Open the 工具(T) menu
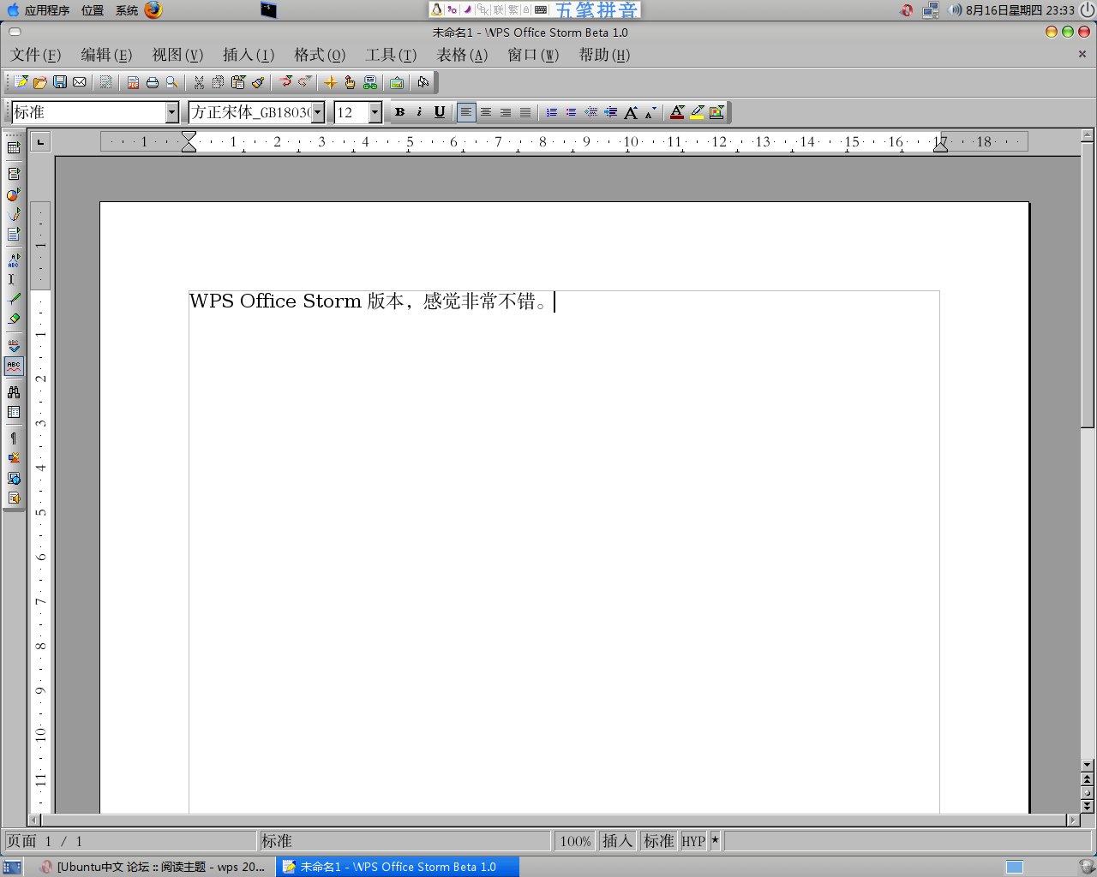Image resolution: width=1097 pixels, height=877 pixels. pyautogui.click(x=391, y=55)
